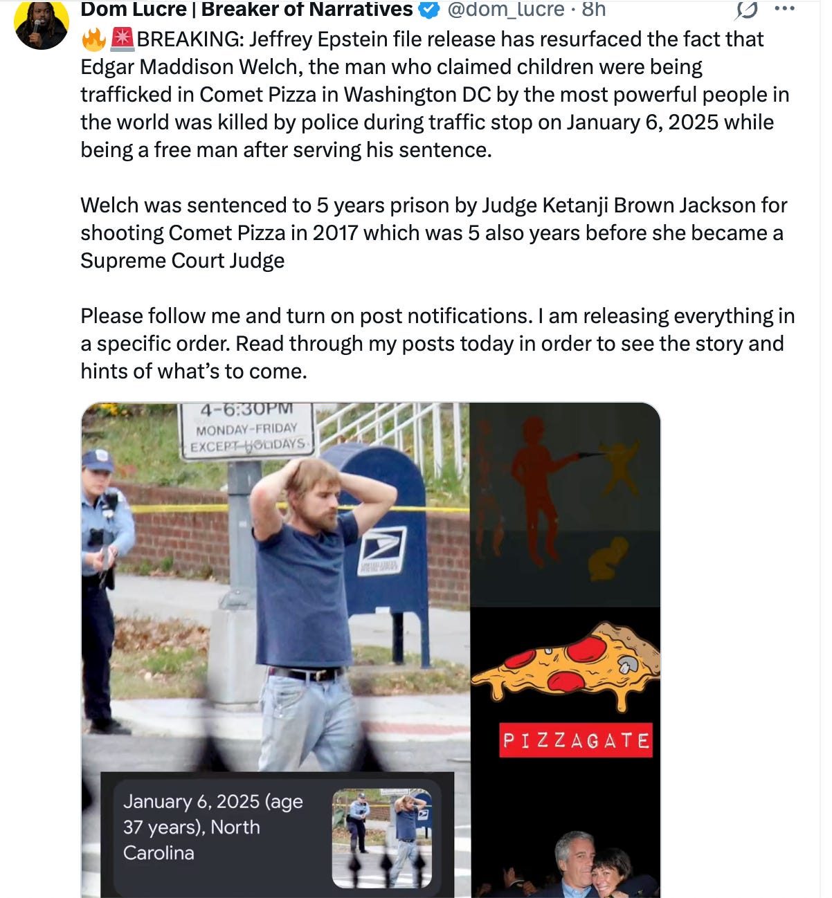Open the red silhouette figure image
The image size is (832, 898).
click(x=565, y=504)
